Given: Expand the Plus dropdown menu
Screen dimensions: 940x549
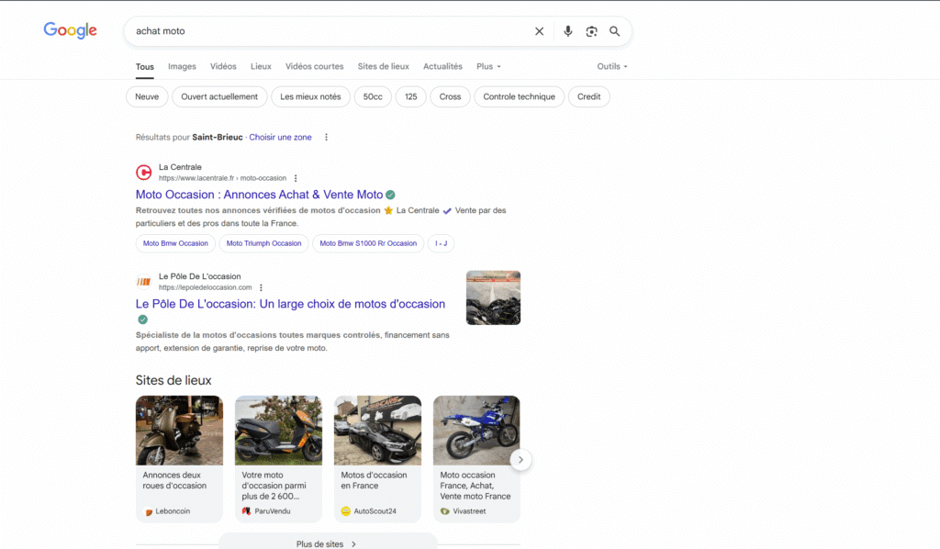Looking at the screenshot, I should pyautogui.click(x=488, y=66).
